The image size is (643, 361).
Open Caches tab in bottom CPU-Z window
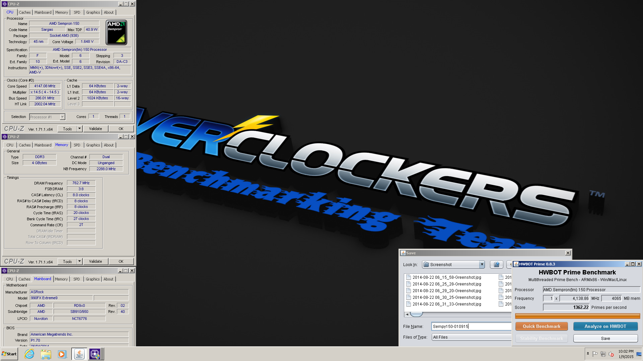(x=24, y=279)
